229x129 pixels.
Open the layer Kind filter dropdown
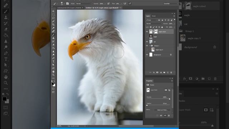(151, 20)
